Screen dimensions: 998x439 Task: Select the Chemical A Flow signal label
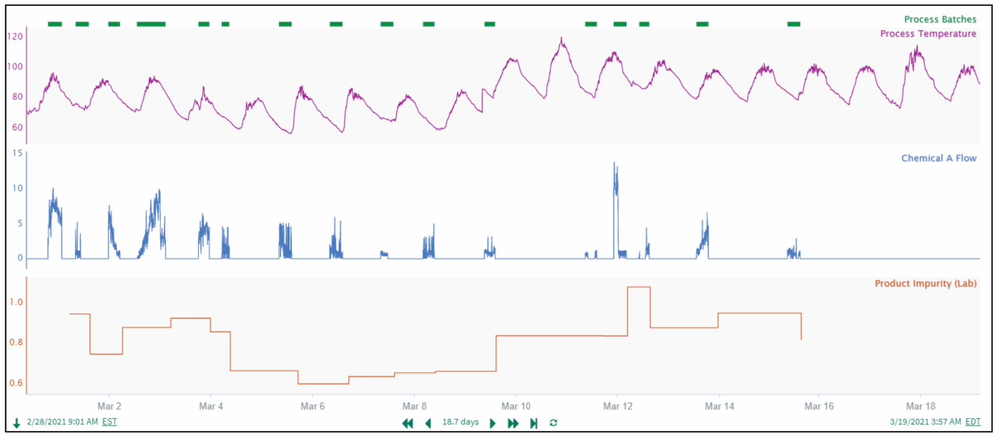[938, 158]
